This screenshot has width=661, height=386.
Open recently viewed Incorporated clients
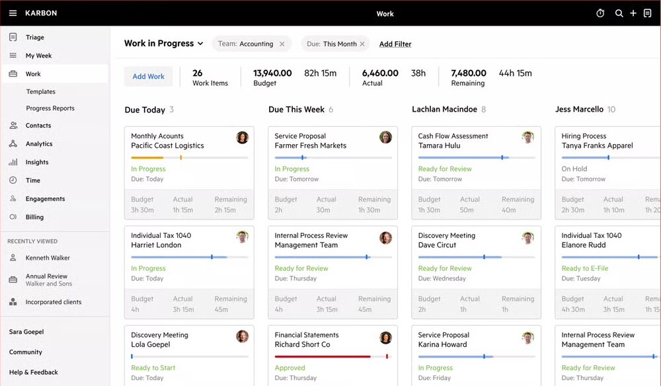[54, 301]
